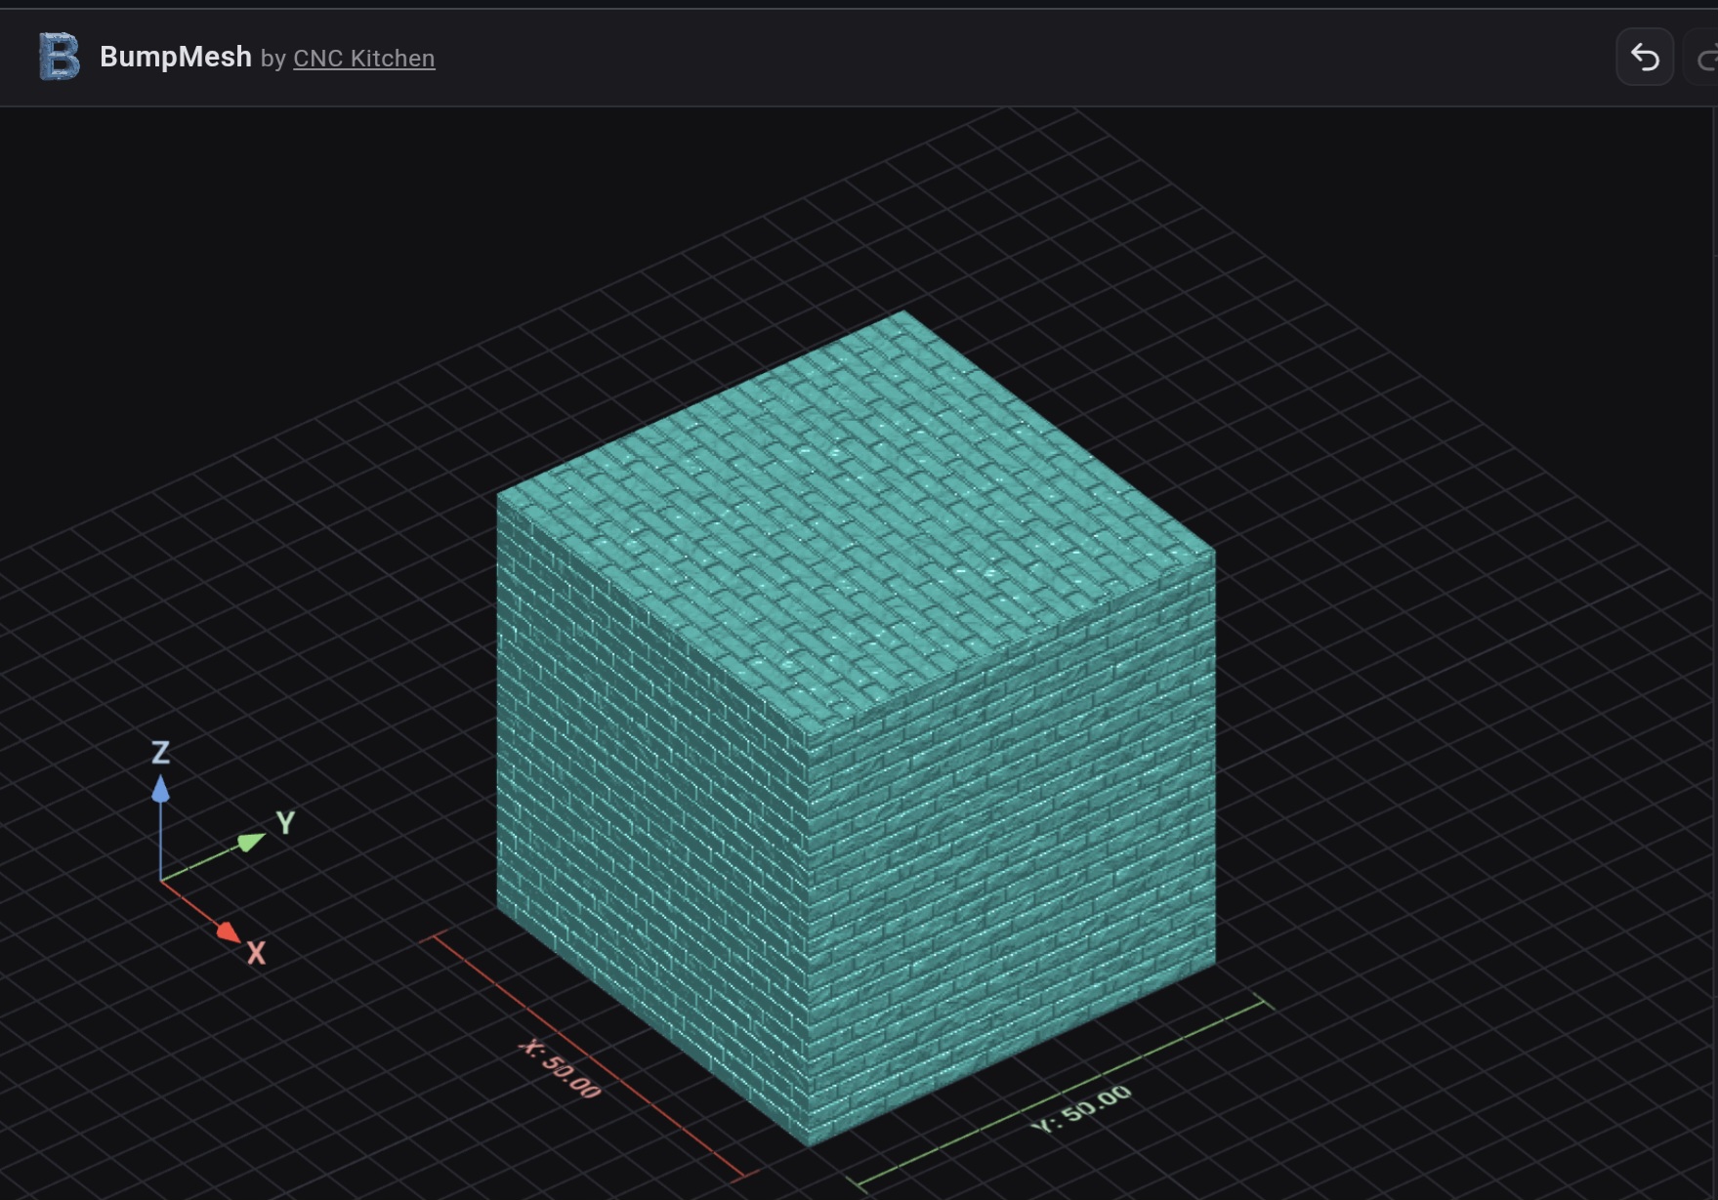The image size is (1718, 1200).
Task: Click the brick-textured cube model
Action: [856, 727]
